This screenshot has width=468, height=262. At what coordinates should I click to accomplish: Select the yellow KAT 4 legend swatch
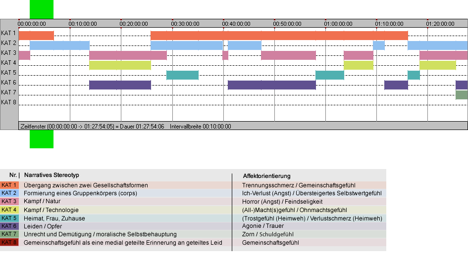pyautogui.click(x=9, y=210)
